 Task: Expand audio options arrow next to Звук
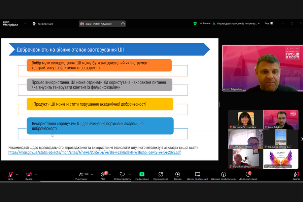[17, 174]
